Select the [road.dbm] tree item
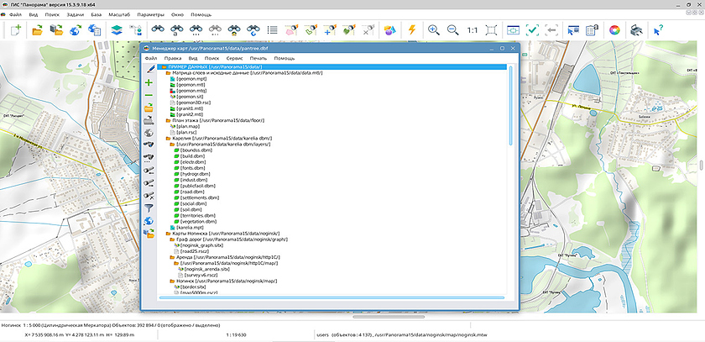705x342 pixels. [x=193, y=192]
